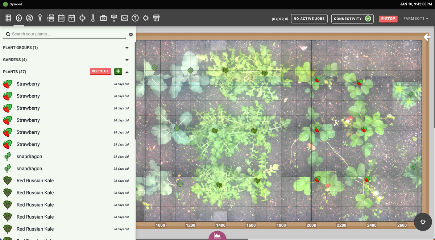This screenshot has height=240, width=435.
Task: Open the Regimens panel
Action: (x=61, y=17)
